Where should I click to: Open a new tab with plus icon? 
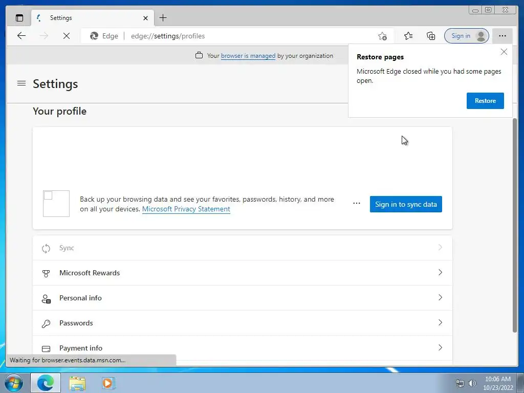pyautogui.click(x=163, y=18)
